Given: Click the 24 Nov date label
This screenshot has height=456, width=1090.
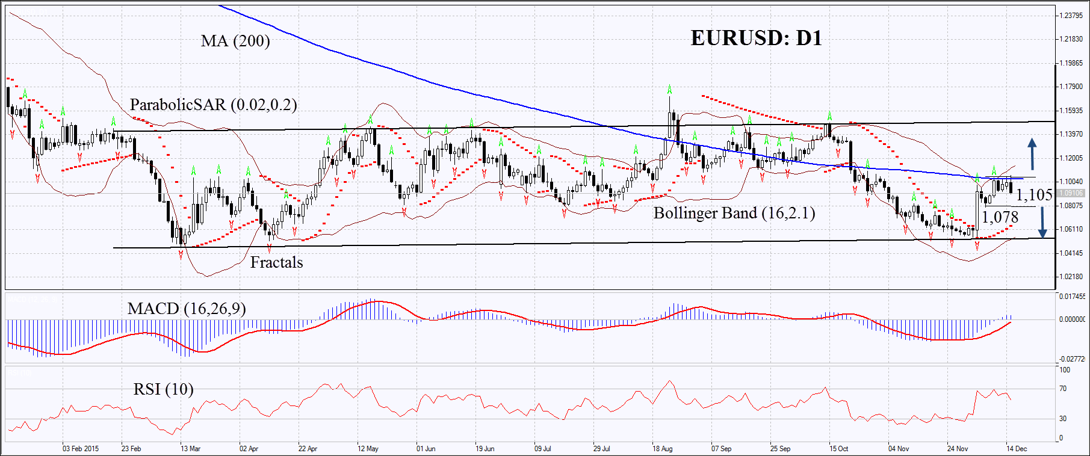Looking at the screenshot, I should coord(957,449).
